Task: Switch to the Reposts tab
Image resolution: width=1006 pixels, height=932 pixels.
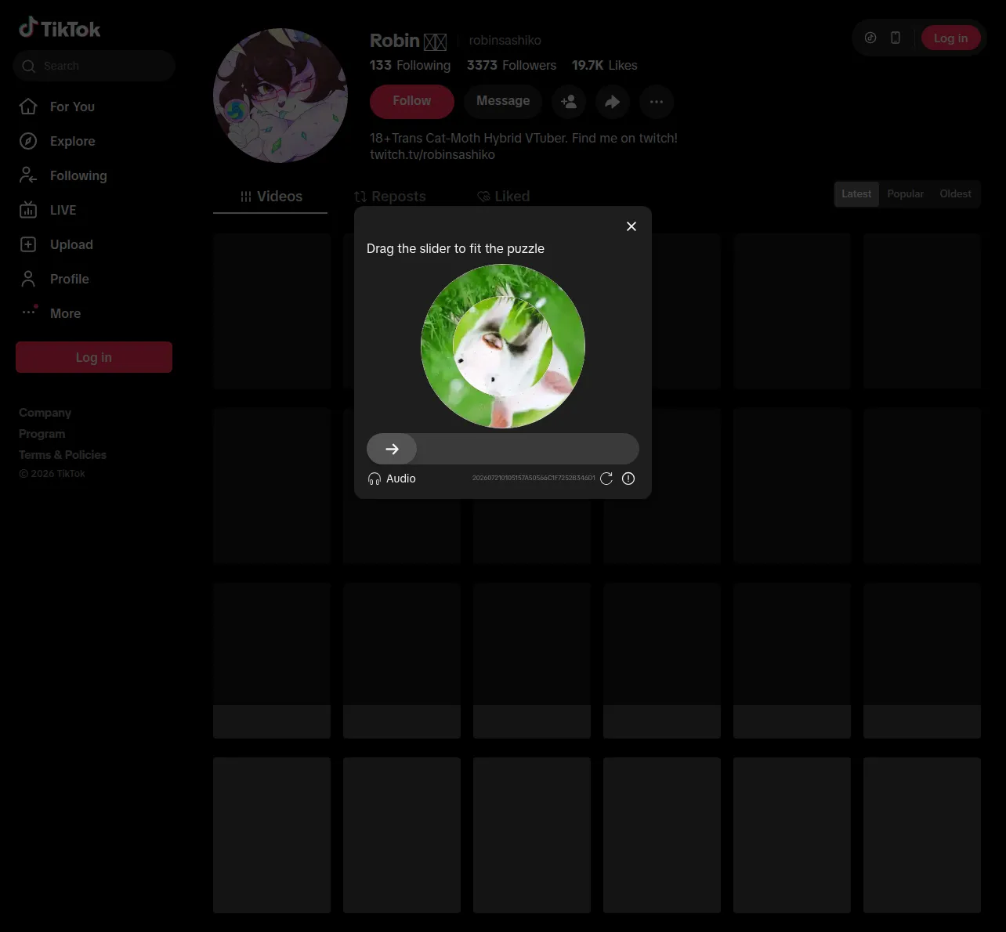Action: pyautogui.click(x=389, y=197)
